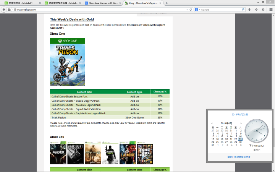Click the Squad Pack Extinction row

110,109
